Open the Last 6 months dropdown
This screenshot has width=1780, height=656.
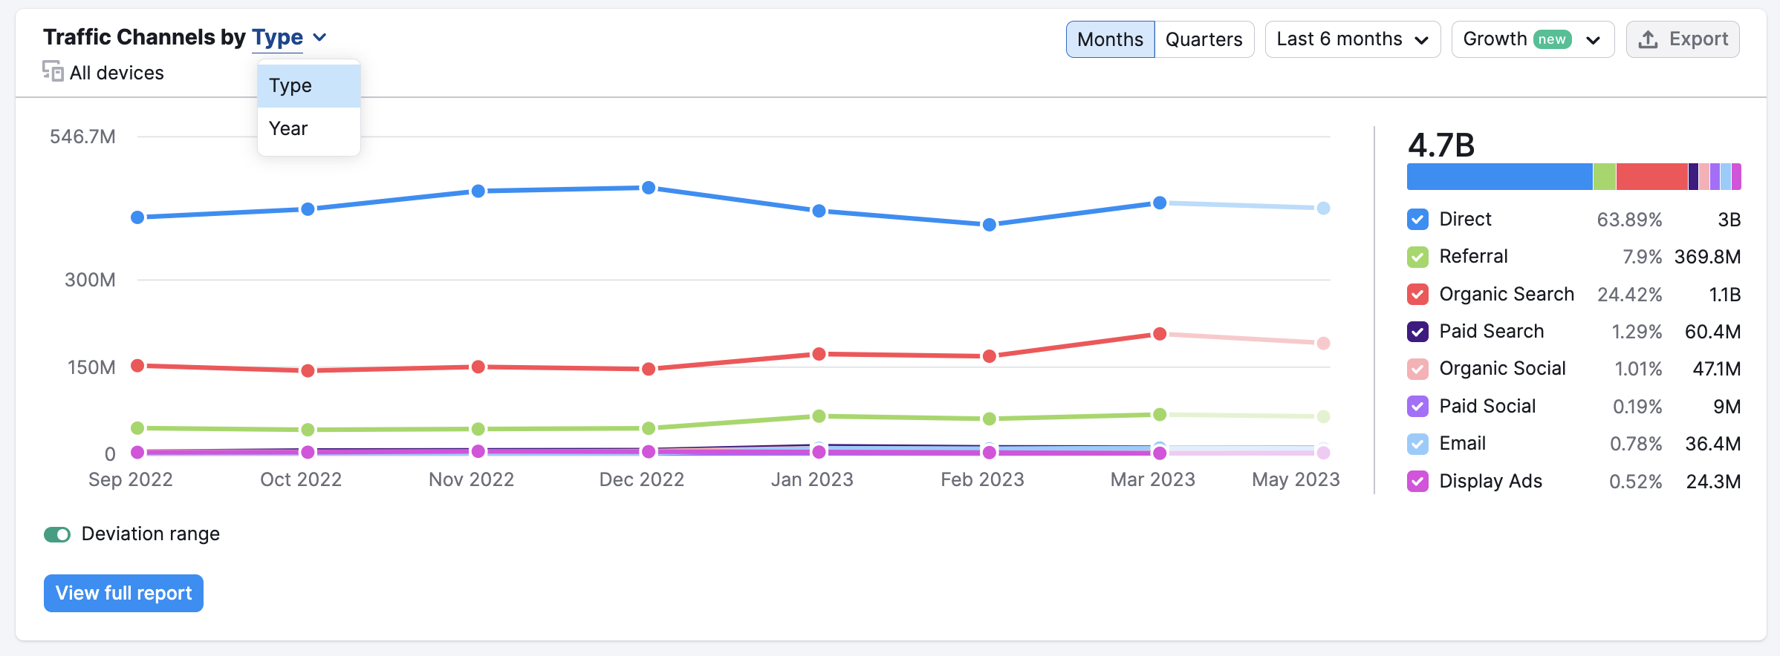(1352, 39)
